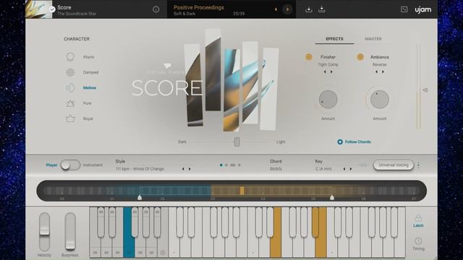Select the second page dot

[226, 165]
